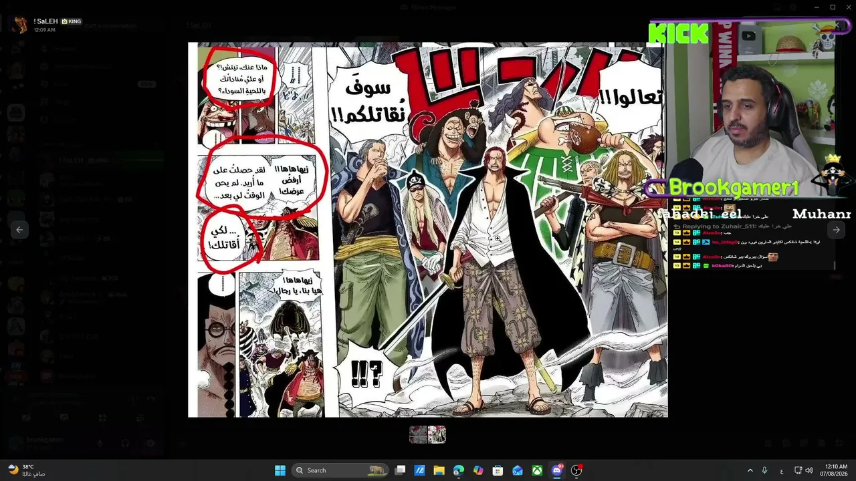Open network settings from the system tray

pyautogui.click(x=798, y=470)
